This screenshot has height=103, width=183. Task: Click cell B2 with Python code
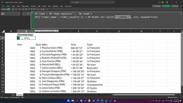pos(26,38)
